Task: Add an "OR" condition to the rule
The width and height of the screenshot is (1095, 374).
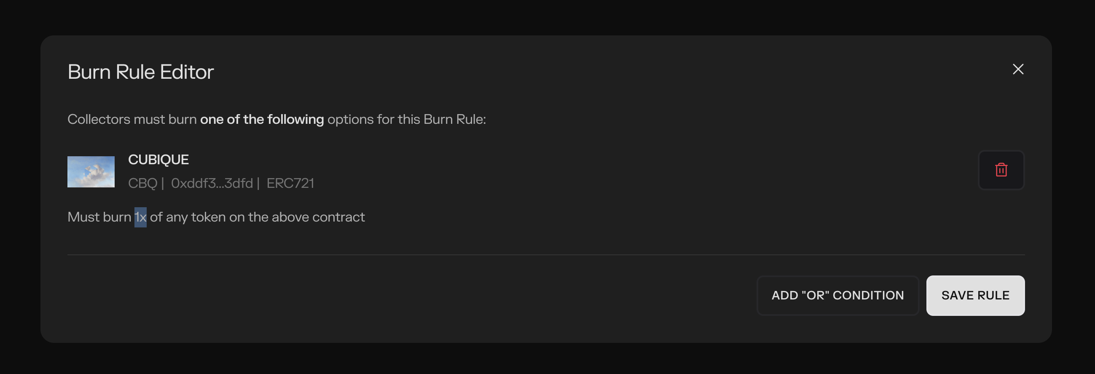Action: click(x=837, y=295)
